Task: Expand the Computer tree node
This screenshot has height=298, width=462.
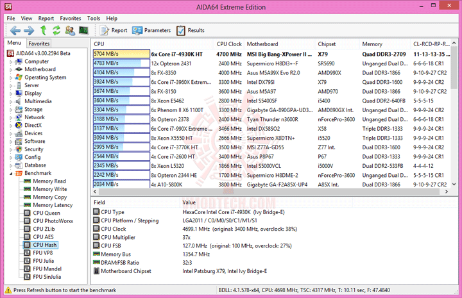Action: pyautogui.click(x=11, y=62)
